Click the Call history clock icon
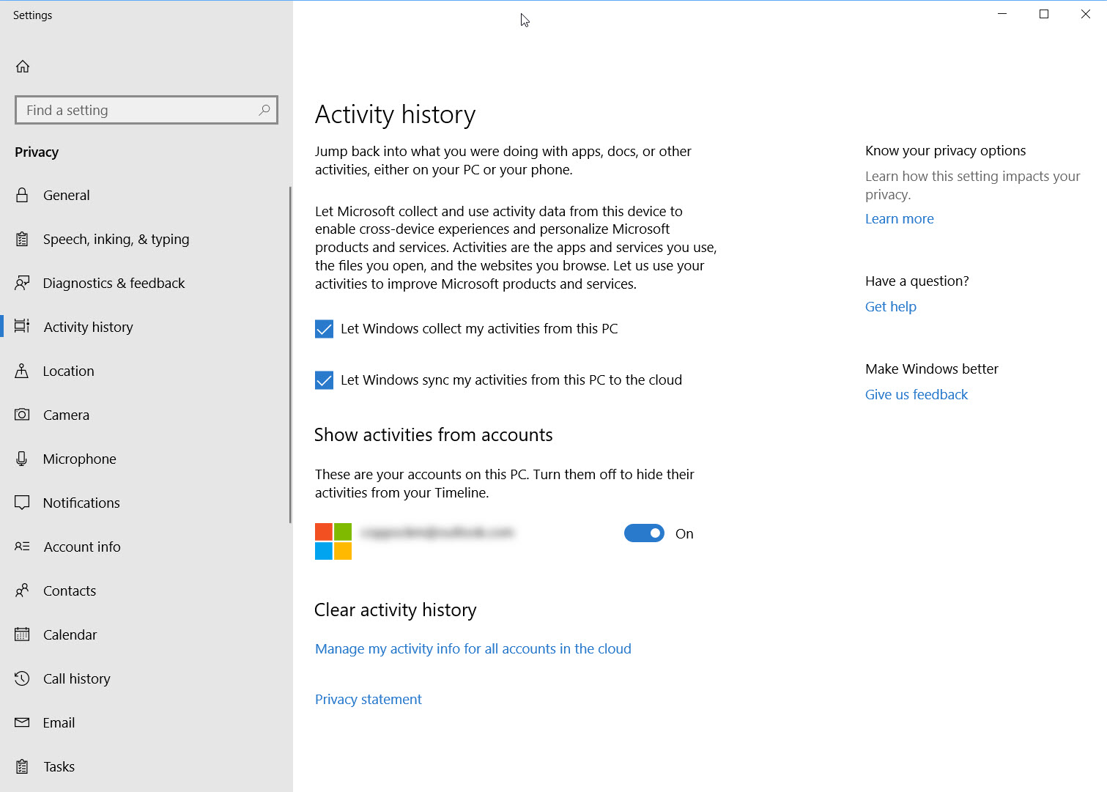 (x=22, y=678)
